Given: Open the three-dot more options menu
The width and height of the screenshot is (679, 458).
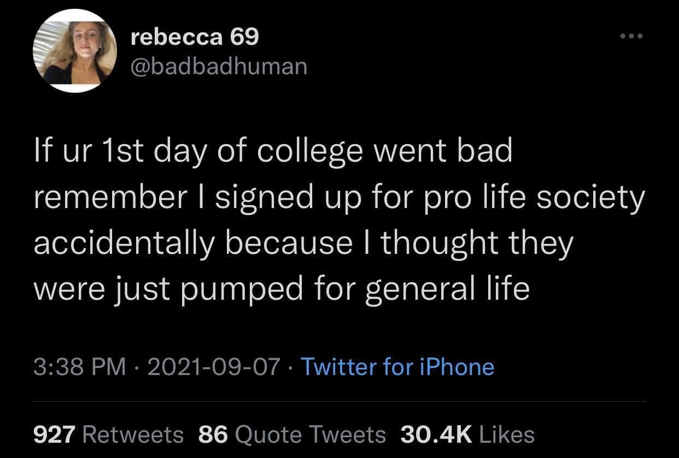Looking at the screenshot, I should pyautogui.click(x=631, y=37).
